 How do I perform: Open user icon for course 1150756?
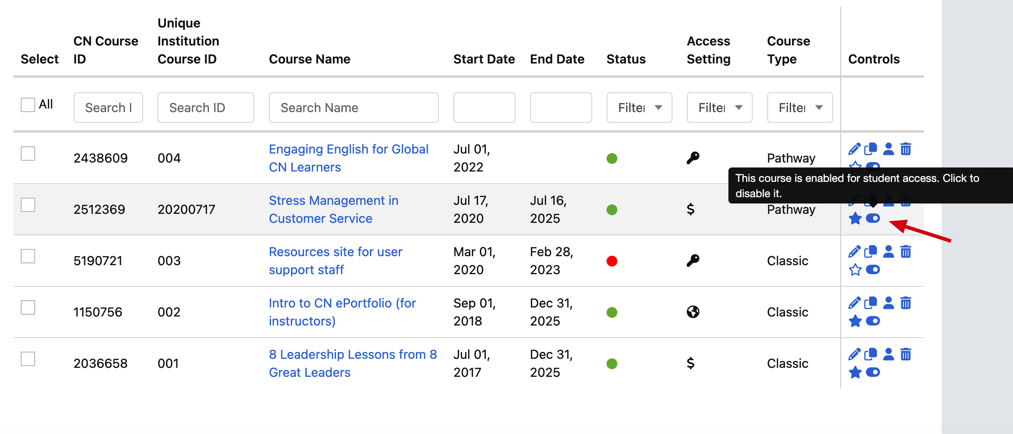coord(889,303)
